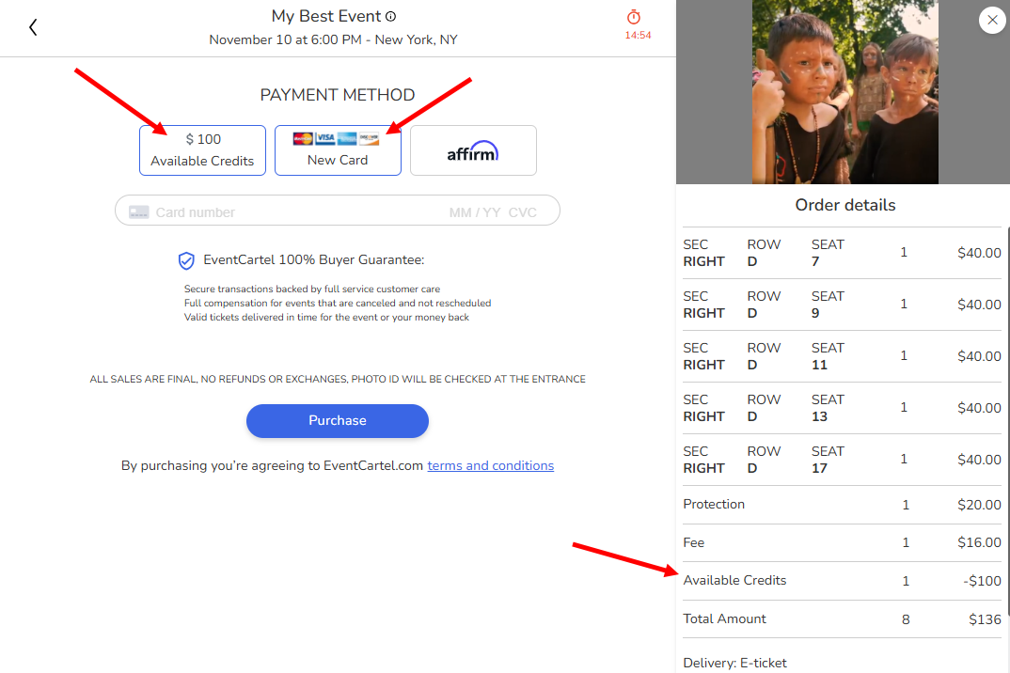Close the order details panel
1010x673 pixels.
[x=992, y=20]
